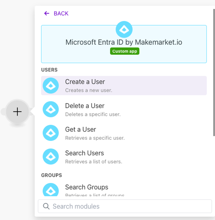Click the Search Users module icon

[x=51, y=157]
